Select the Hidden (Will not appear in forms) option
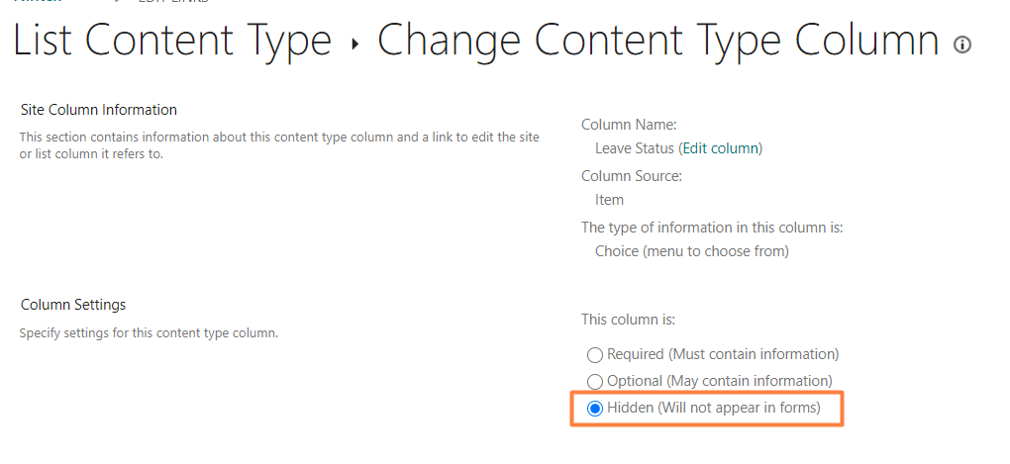The image size is (1010, 464). point(594,408)
